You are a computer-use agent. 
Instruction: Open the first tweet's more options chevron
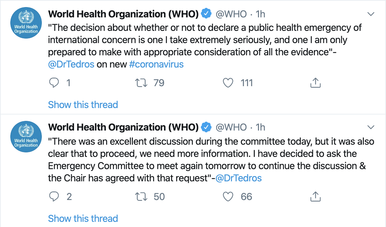[x=371, y=14]
